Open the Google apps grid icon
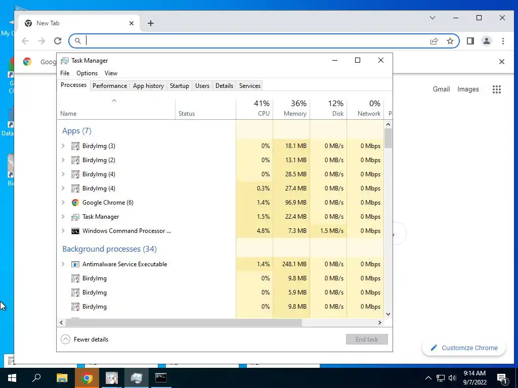 [x=497, y=89]
